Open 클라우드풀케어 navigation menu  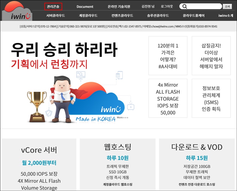point(194,16)
